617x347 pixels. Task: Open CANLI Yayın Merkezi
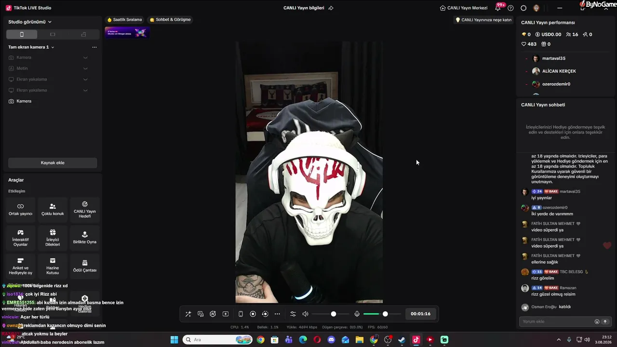coord(464,8)
